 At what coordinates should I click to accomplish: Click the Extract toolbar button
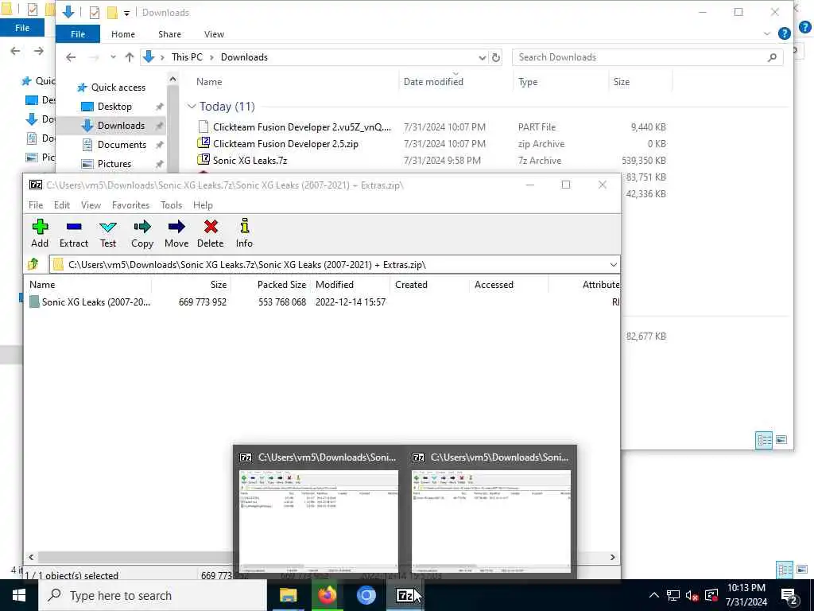point(74,233)
